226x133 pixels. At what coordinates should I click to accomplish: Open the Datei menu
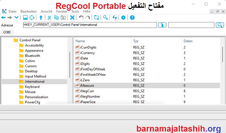(x=13, y=11)
